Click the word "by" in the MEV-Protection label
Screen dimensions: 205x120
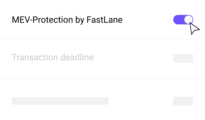[x=80, y=20]
